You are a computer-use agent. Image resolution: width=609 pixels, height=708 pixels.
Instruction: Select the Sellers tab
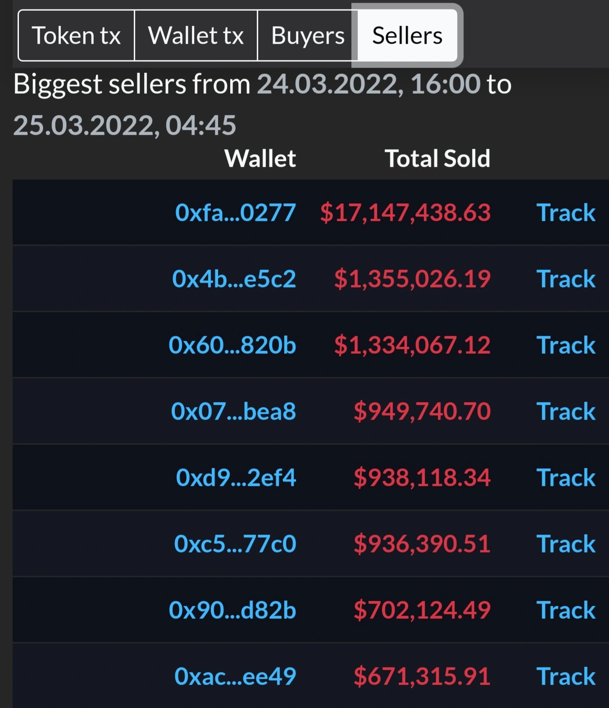coord(407,36)
